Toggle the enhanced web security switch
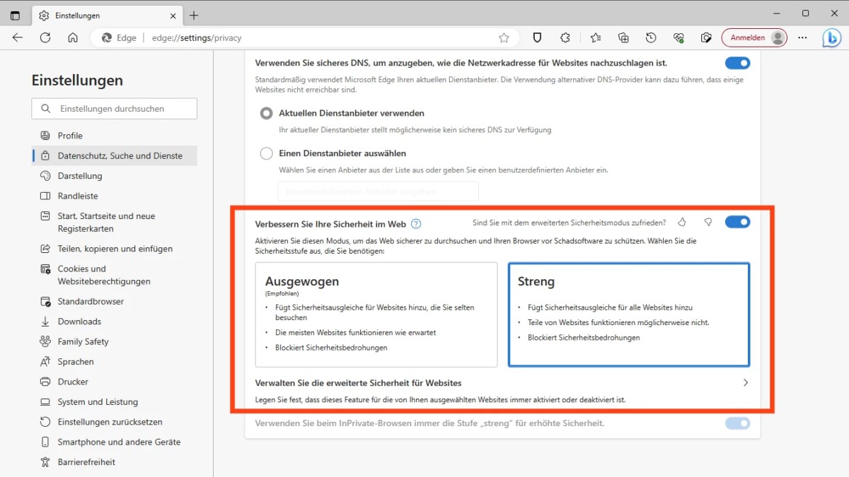The height and width of the screenshot is (477, 849). [737, 222]
